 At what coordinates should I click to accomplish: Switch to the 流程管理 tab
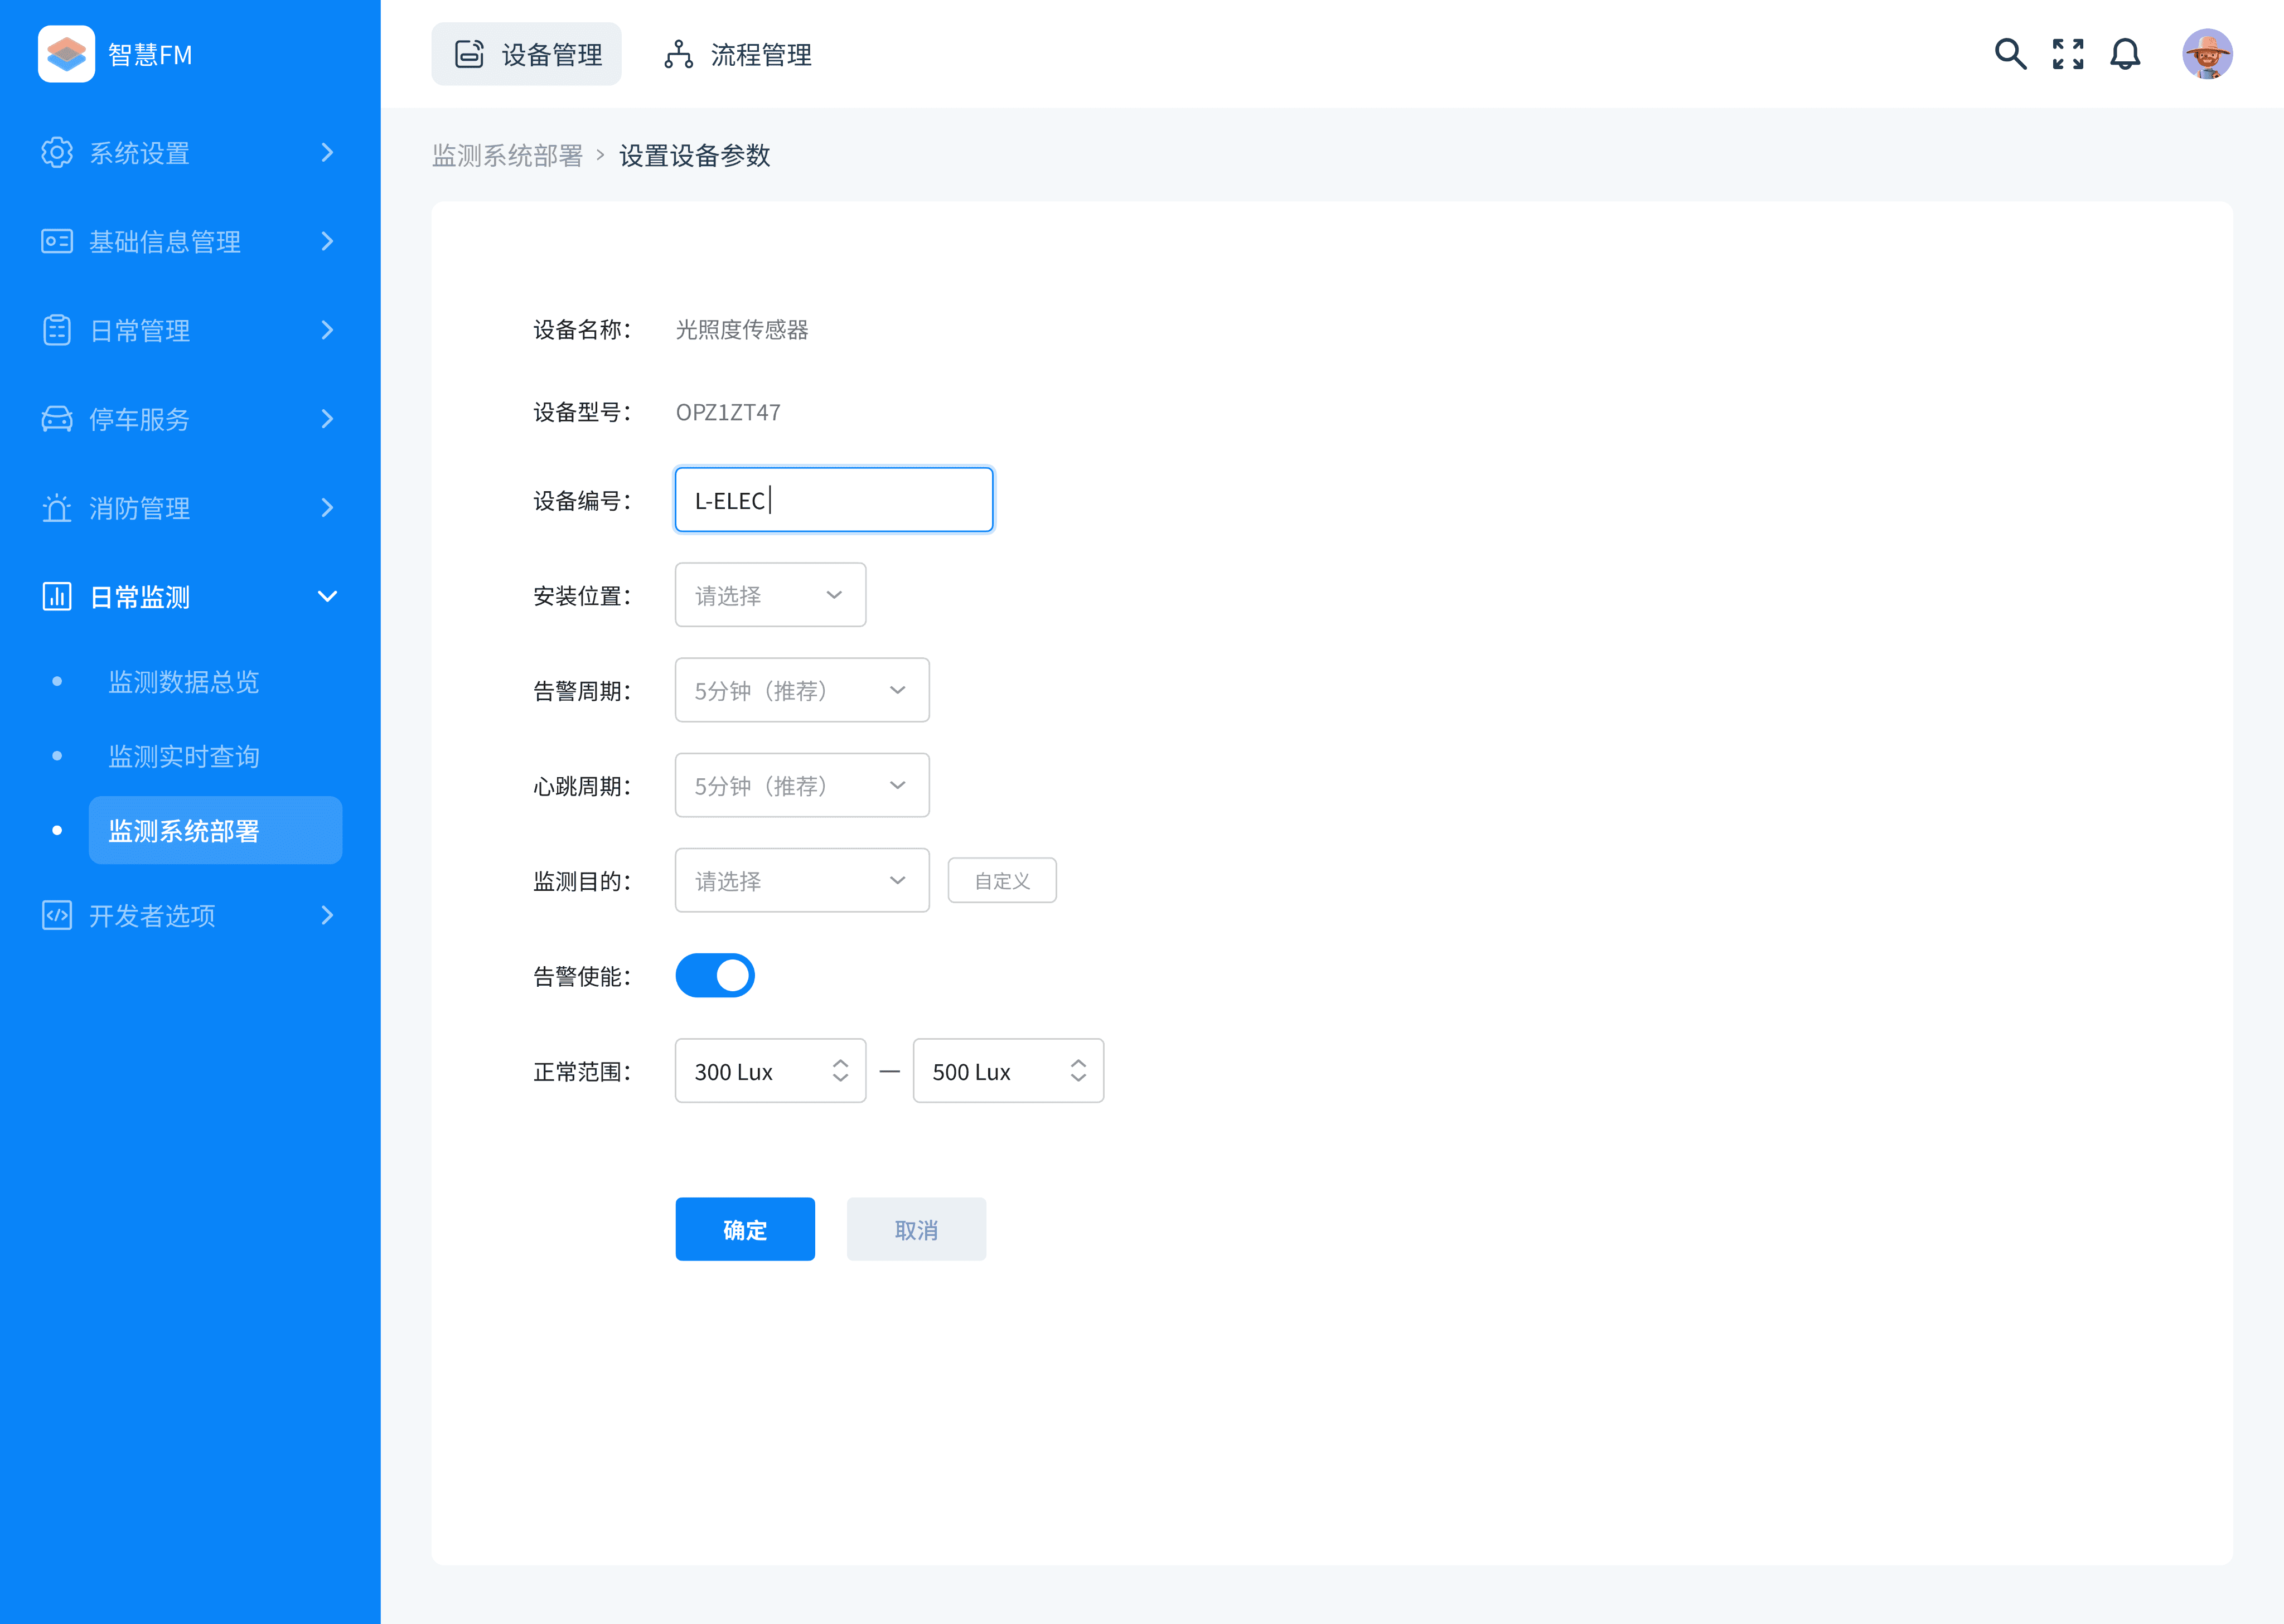[738, 55]
